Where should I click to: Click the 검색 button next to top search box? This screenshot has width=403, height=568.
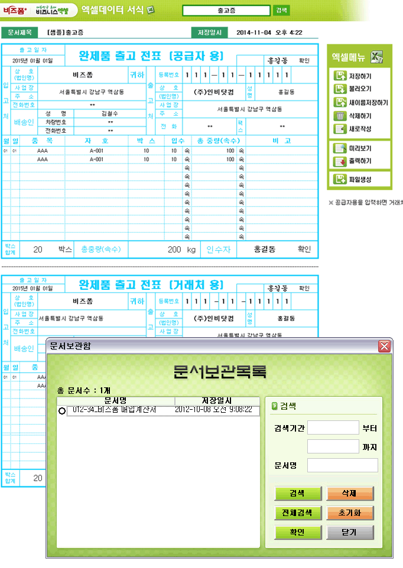[x=281, y=10]
